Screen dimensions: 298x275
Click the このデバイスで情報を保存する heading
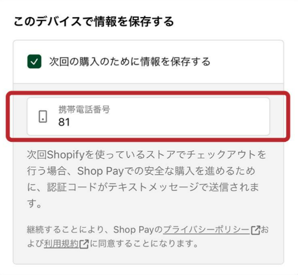coord(94,22)
